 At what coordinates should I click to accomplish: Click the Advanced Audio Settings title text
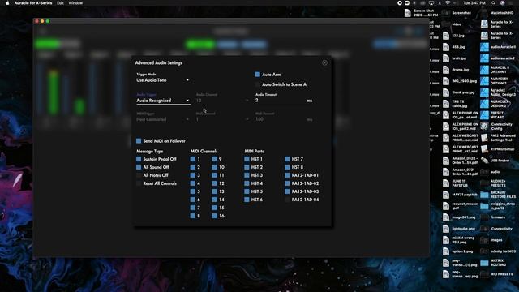click(159, 63)
